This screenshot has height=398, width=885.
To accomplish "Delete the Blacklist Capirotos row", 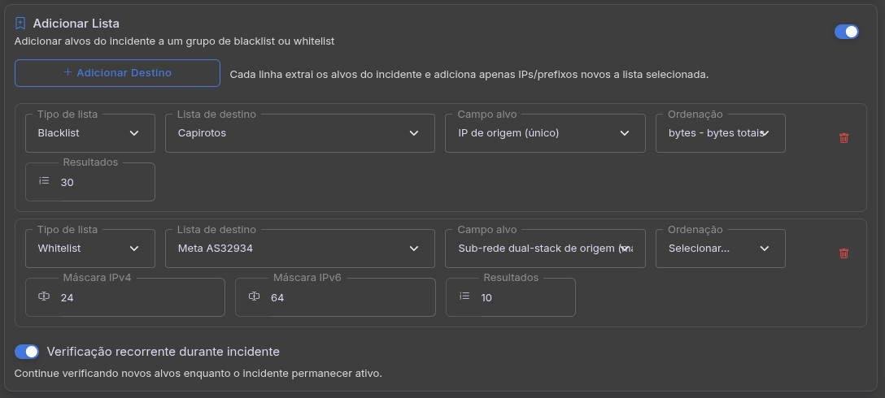I will [x=844, y=138].
